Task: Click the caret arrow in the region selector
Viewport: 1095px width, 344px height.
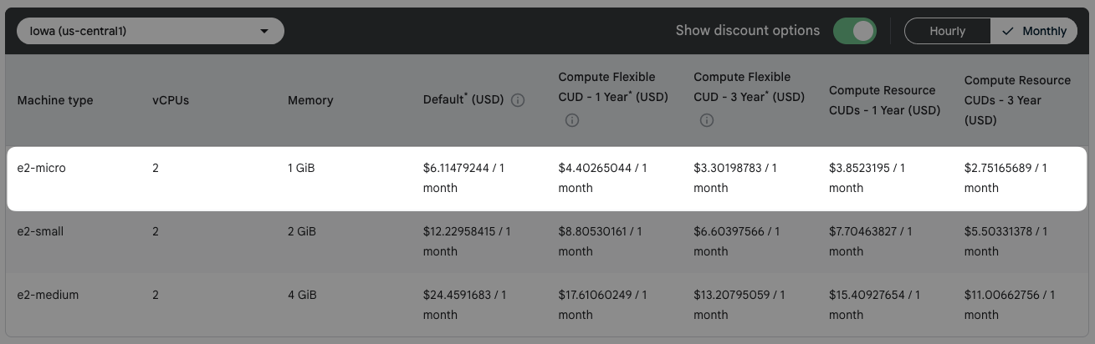Action: (264, 32)
